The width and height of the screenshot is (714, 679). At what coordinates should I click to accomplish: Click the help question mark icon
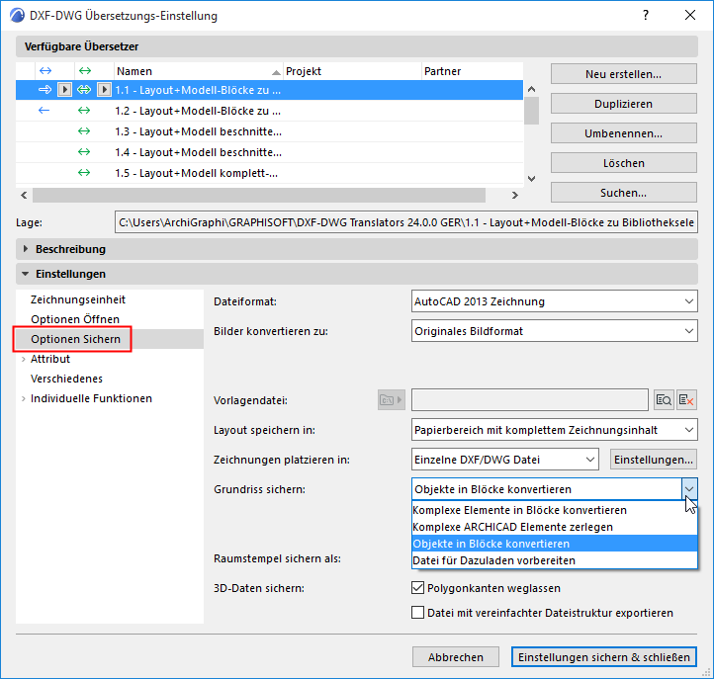[646, 15]
